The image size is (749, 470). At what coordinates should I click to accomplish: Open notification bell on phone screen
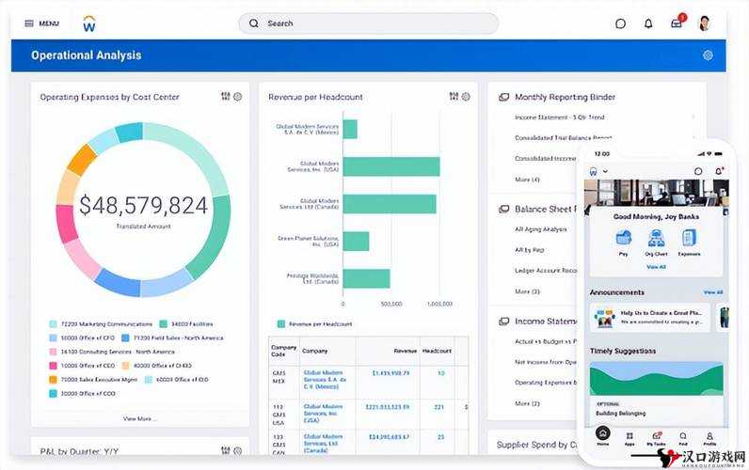coord(719,170)
